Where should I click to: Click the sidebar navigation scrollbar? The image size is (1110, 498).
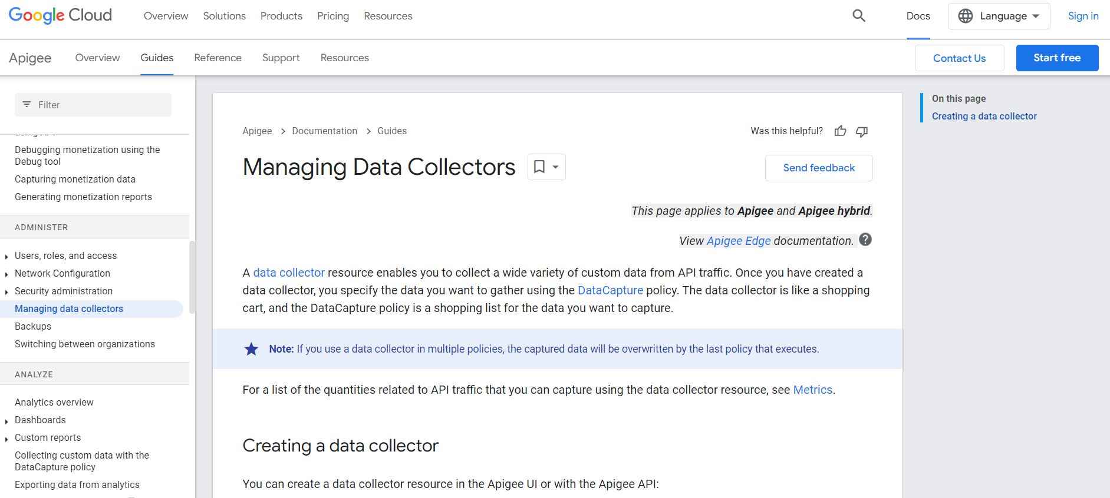pos(192,277)
